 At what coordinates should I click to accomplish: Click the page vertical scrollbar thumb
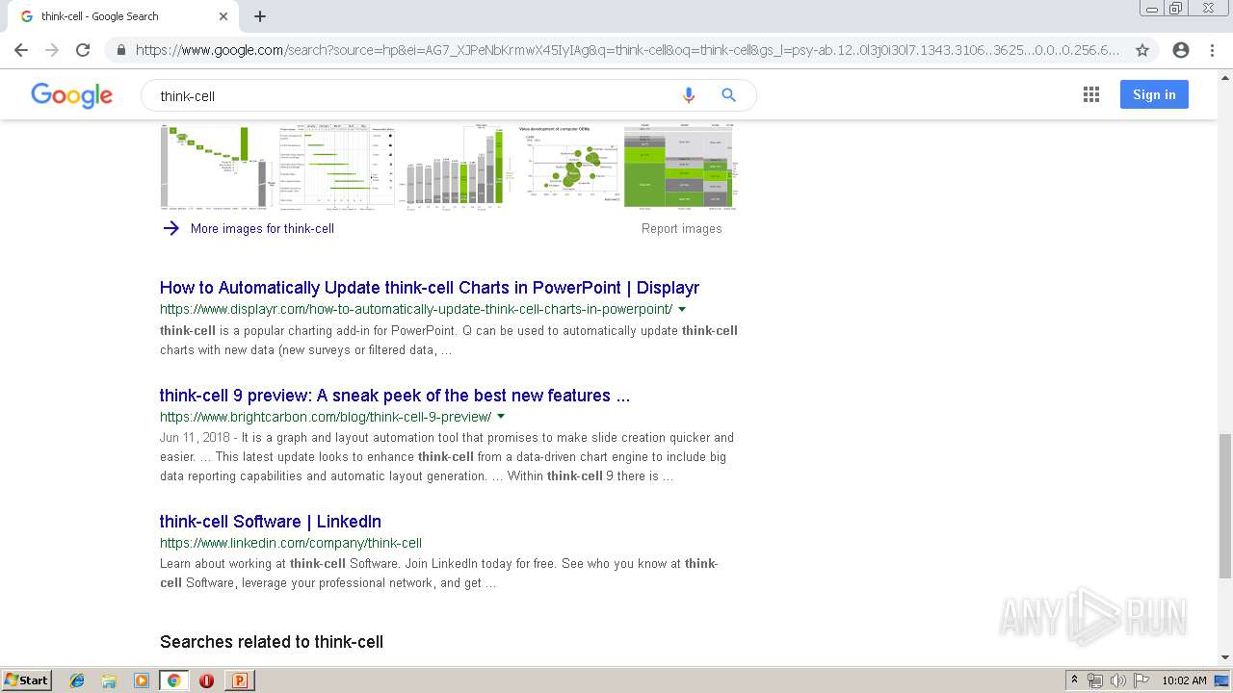[x=1225, y=506]
